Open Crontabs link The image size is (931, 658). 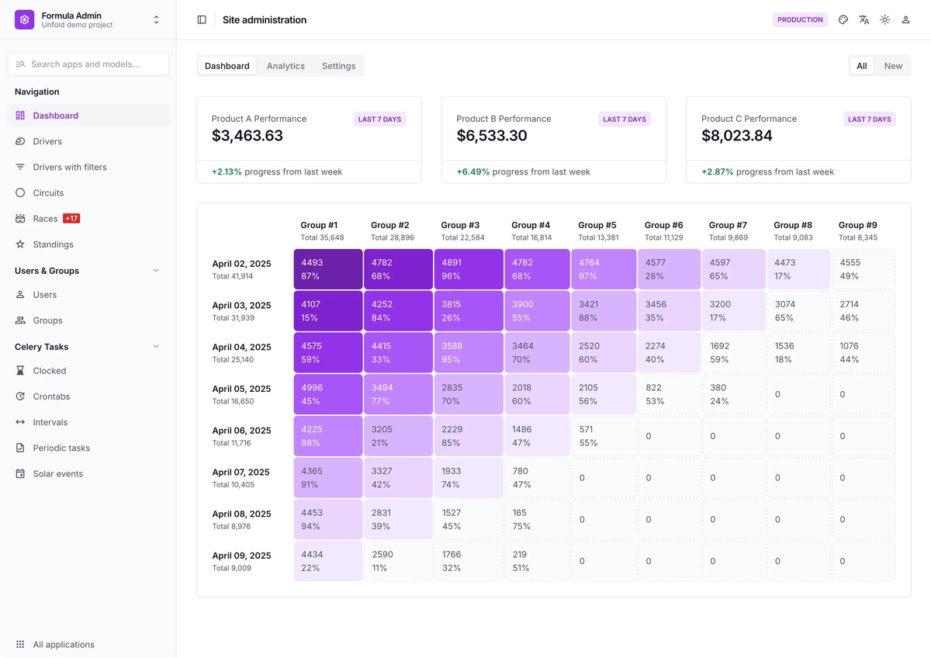click(88, 397)
